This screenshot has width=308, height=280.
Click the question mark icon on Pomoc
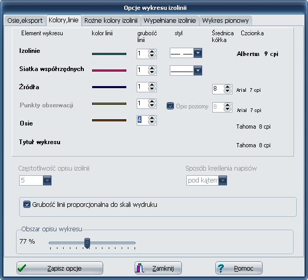[221, 268]
